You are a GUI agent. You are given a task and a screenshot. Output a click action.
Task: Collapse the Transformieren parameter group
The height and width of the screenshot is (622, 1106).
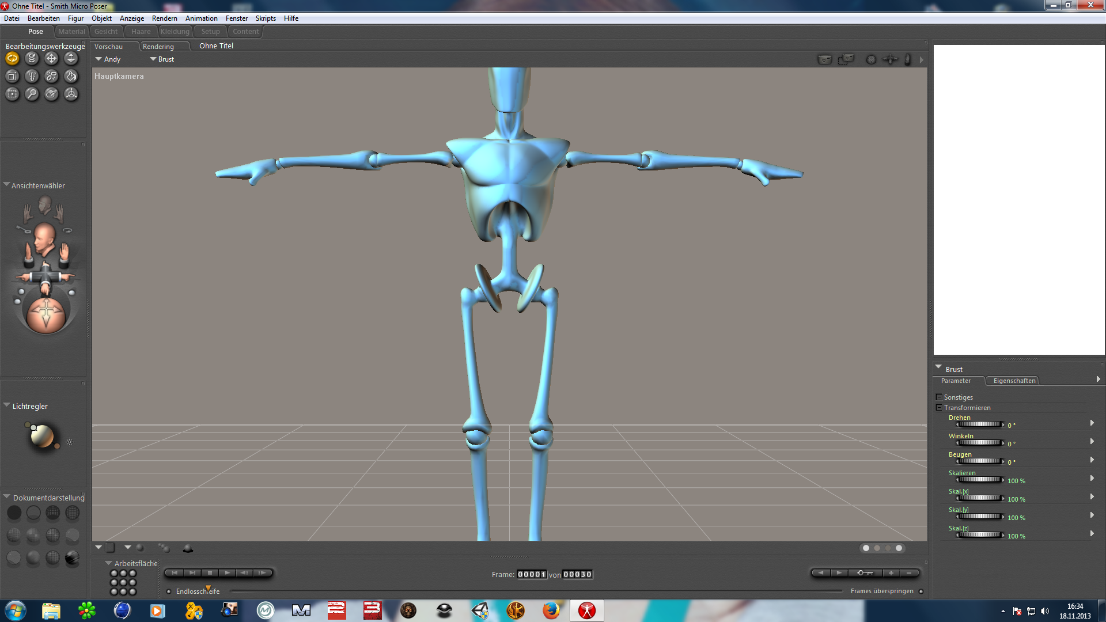(939, 408)
